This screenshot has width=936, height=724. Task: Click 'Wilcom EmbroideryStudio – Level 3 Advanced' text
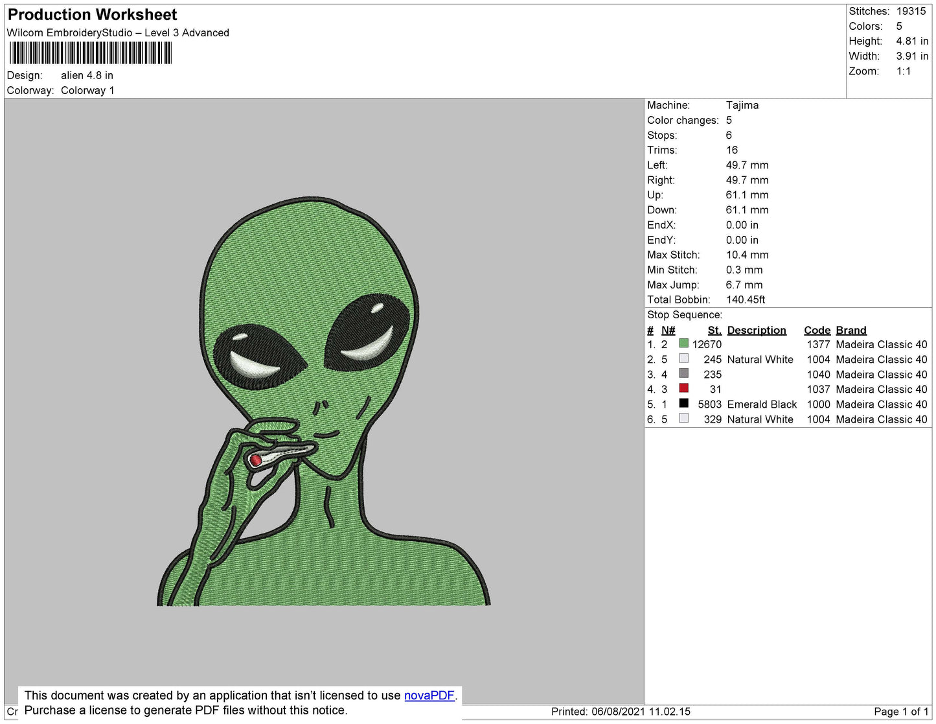click(118, 33)
